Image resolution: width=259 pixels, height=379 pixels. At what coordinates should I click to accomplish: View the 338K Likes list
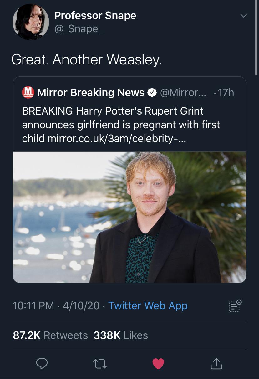120,335
